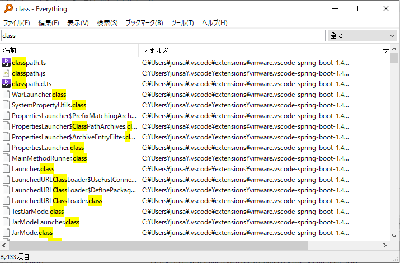
Task: Click the horizontal scrollbar left arrow
Action: [x=4, y=246]
